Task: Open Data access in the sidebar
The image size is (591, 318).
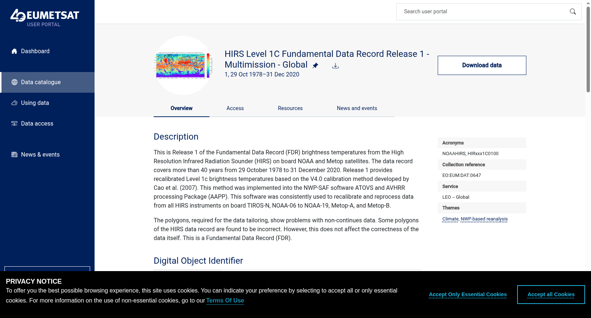Action: click(x=47, y=124)
